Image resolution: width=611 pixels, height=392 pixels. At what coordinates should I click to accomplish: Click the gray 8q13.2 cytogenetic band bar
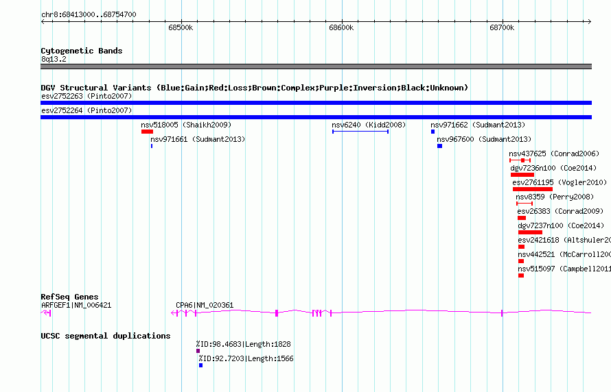pyautogui.click(x=316, y=66)
